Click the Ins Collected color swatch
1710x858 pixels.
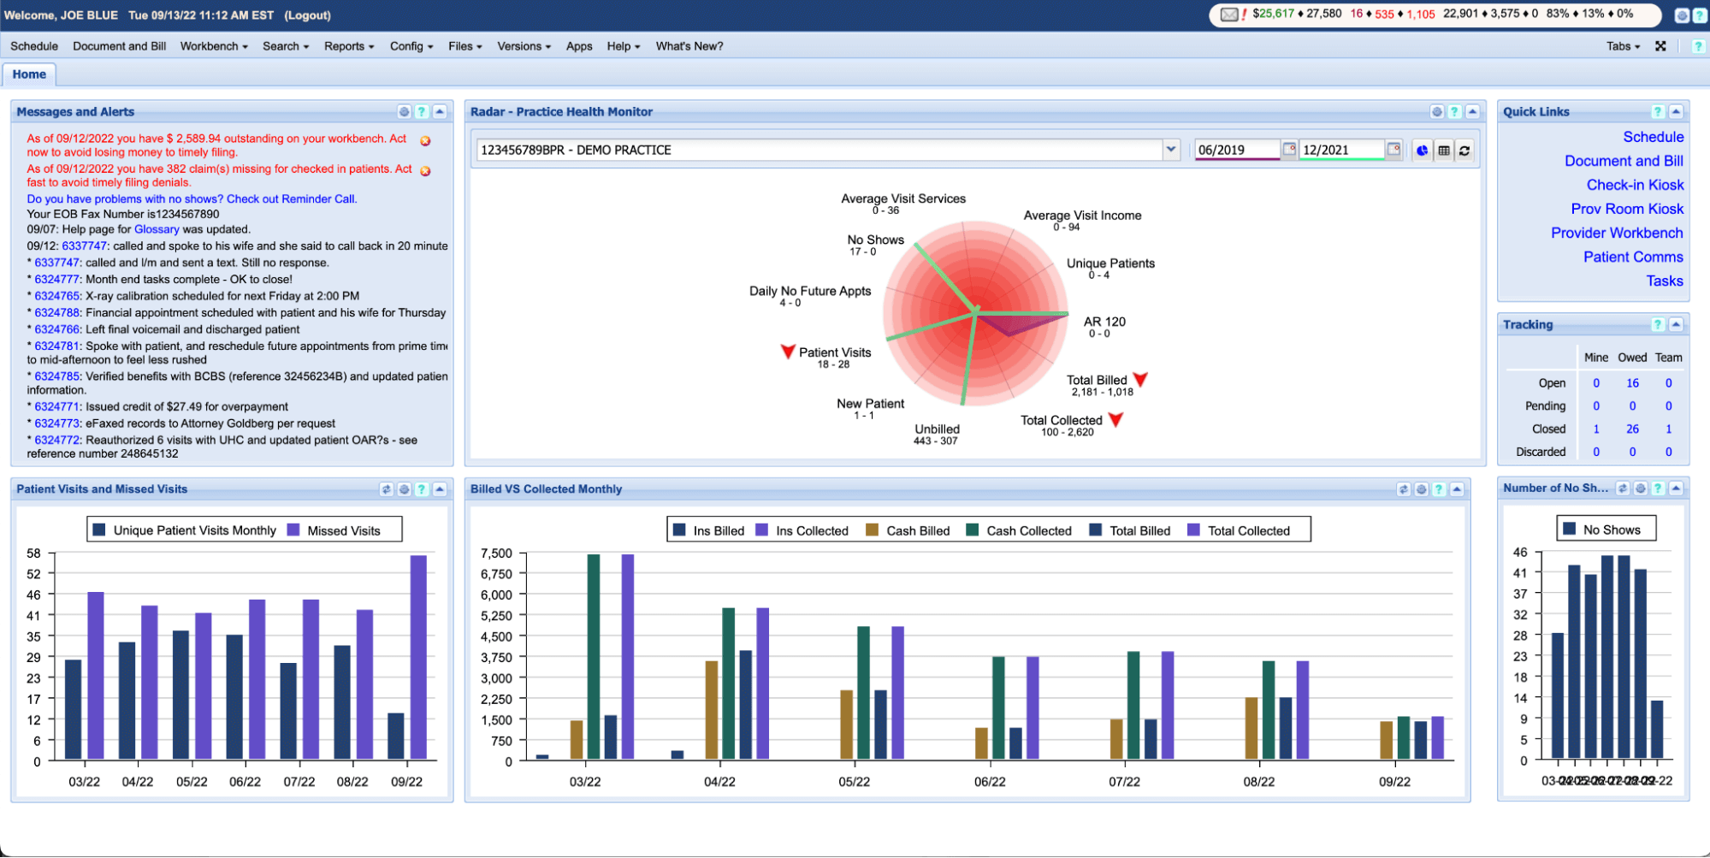762,530
